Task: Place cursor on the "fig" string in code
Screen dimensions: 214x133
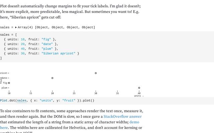Action: coord(46,39)
